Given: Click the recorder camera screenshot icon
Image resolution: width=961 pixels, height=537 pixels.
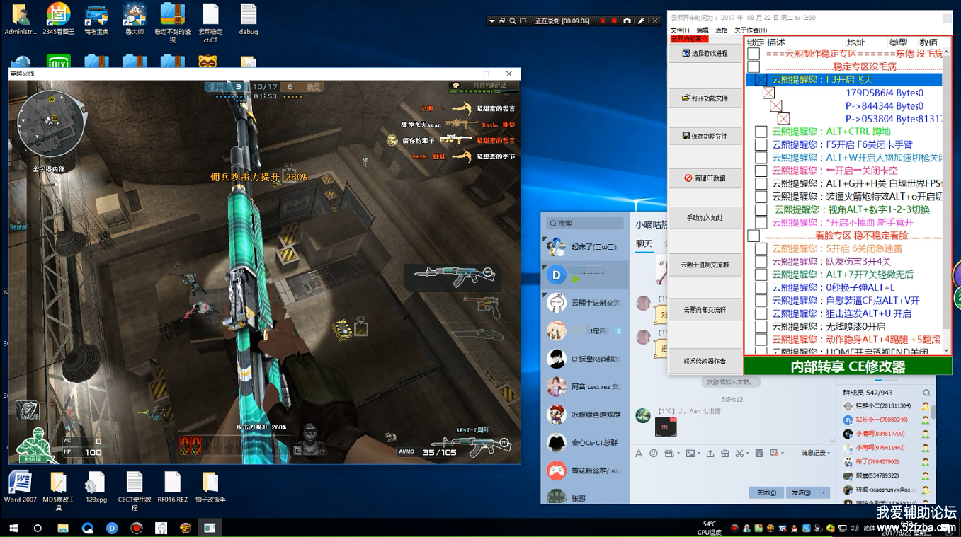Looking at the screenshot, I should tap(627, 21).
